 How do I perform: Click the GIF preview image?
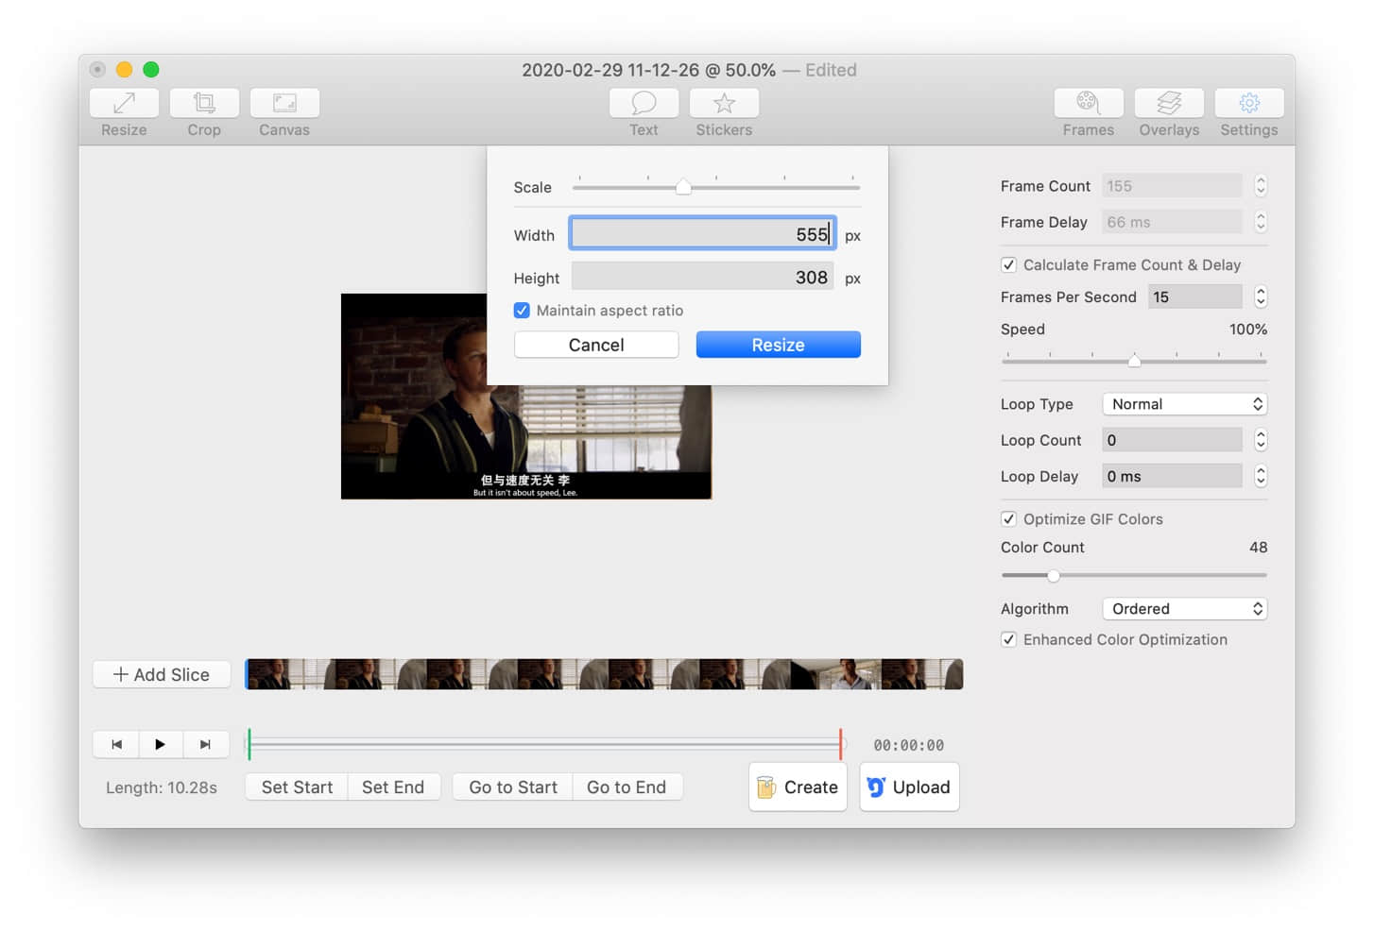pos(526,397)
